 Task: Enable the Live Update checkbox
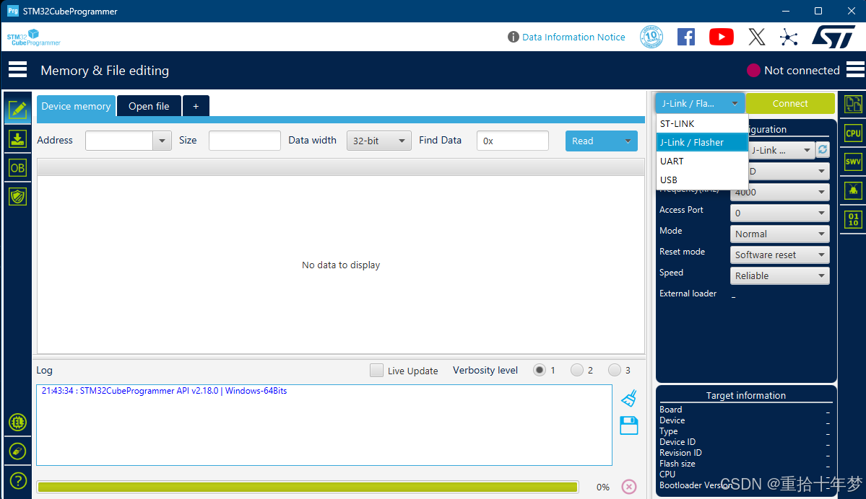377,370
